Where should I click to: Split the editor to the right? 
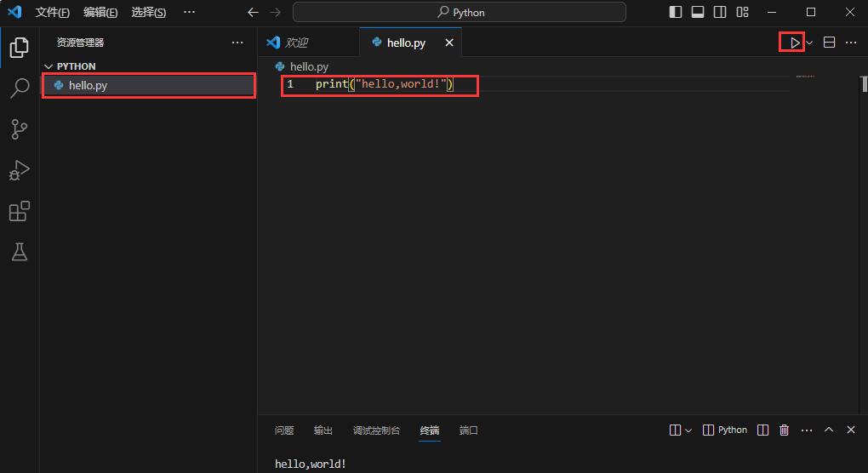(830, 43)
